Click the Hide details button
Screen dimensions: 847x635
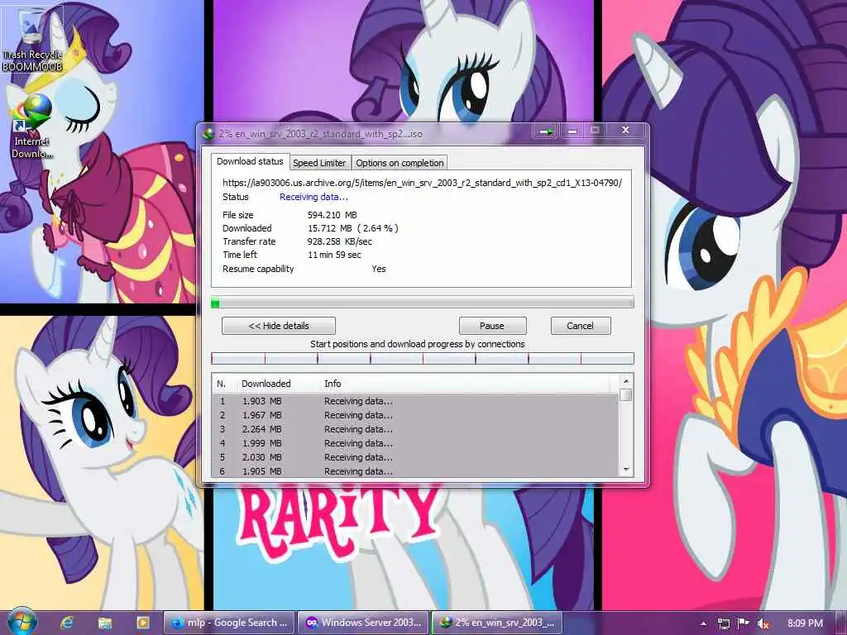click(x=279, y=326)
